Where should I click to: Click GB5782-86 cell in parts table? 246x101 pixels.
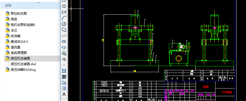104,91
